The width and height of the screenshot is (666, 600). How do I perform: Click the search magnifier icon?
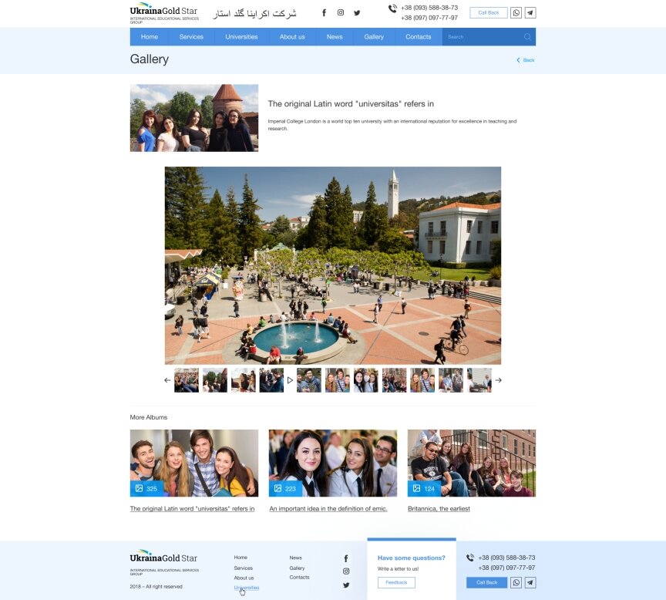coord(527,37)
